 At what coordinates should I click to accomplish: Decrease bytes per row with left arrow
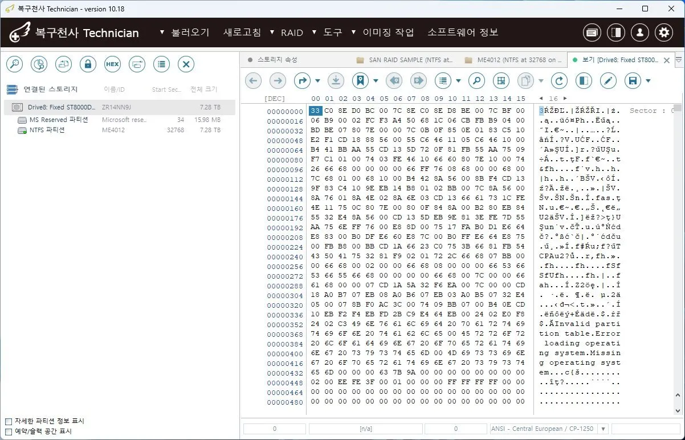click(x=541, y=99)
